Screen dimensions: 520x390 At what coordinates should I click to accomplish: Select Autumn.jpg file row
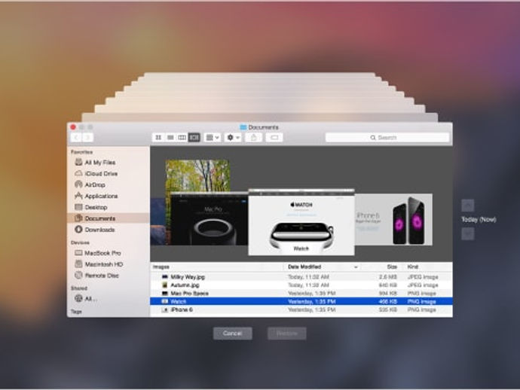[x=301, y=285]
